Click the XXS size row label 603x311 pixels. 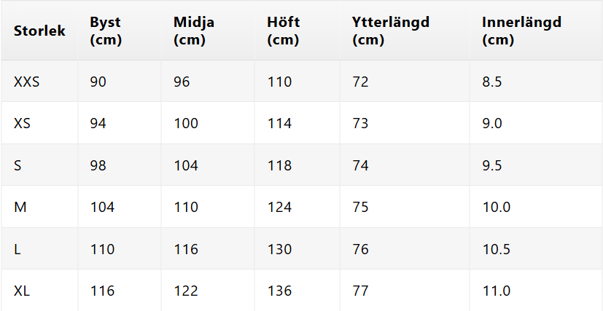pyautogui.click(x=27, y=82)
